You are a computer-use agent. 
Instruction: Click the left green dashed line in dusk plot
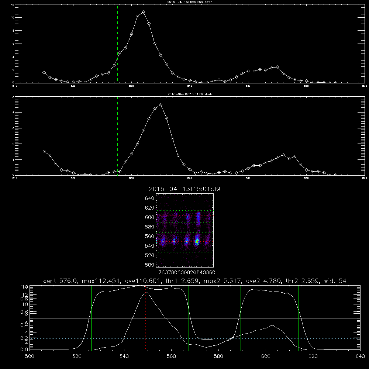(x=117, y=136)
